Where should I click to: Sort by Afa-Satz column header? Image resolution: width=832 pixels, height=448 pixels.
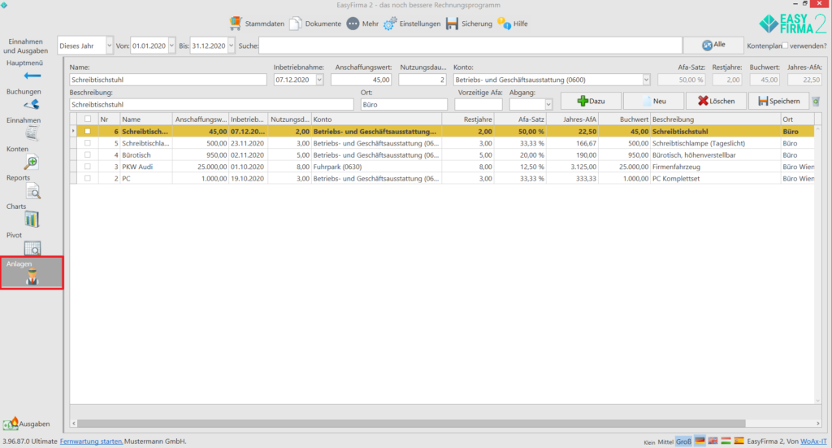[x=520, y=120]
